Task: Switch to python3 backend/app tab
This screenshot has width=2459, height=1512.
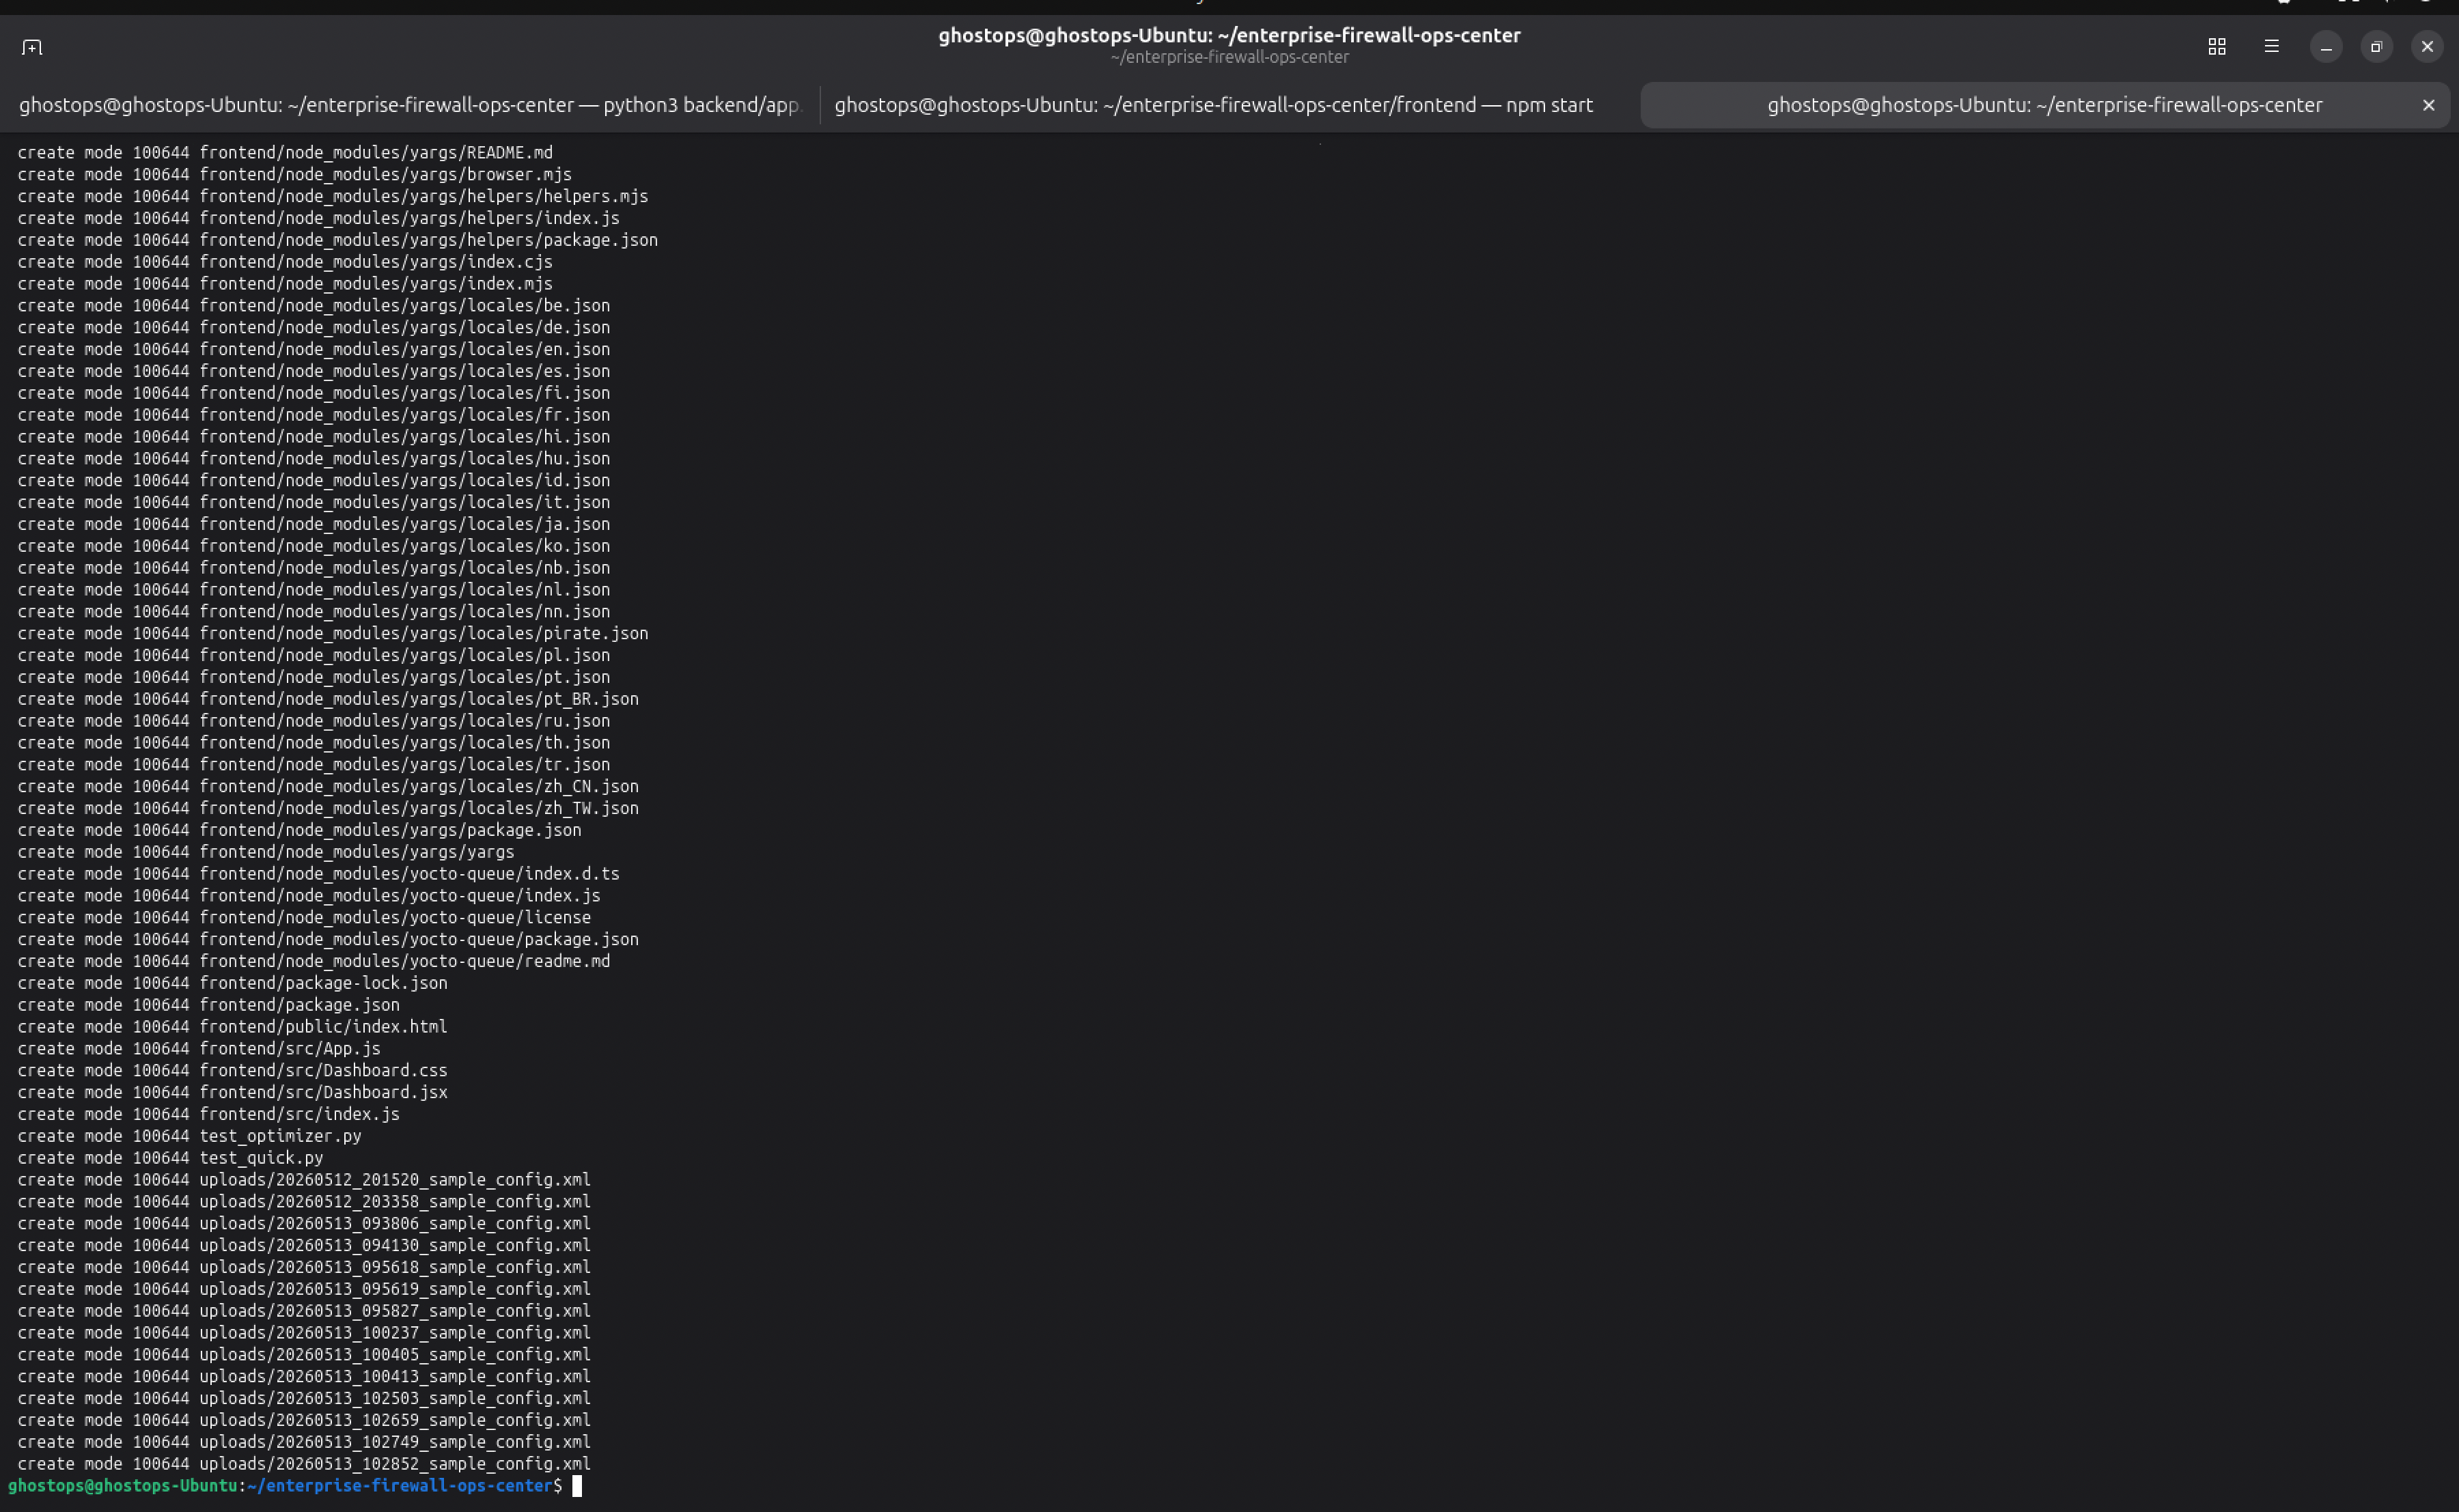Action: (410, 105)
